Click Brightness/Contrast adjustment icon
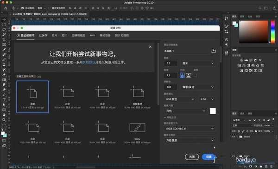Viewport: 278px width, 169px height. point(241,60)
